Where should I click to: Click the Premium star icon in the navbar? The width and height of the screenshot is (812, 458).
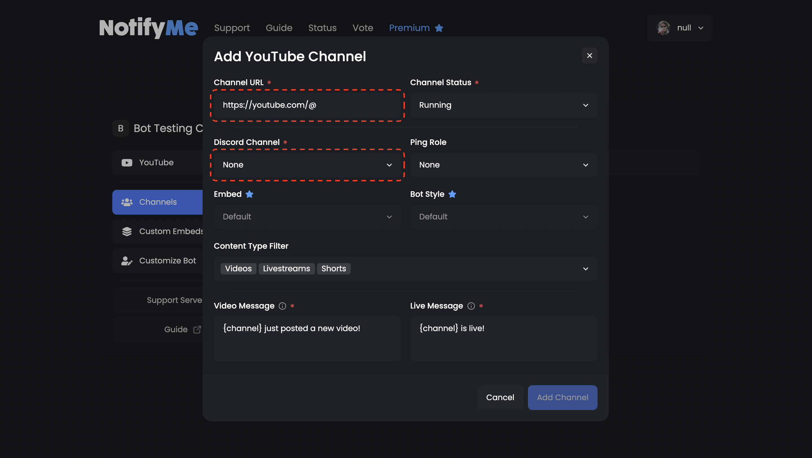pos(439,28)
